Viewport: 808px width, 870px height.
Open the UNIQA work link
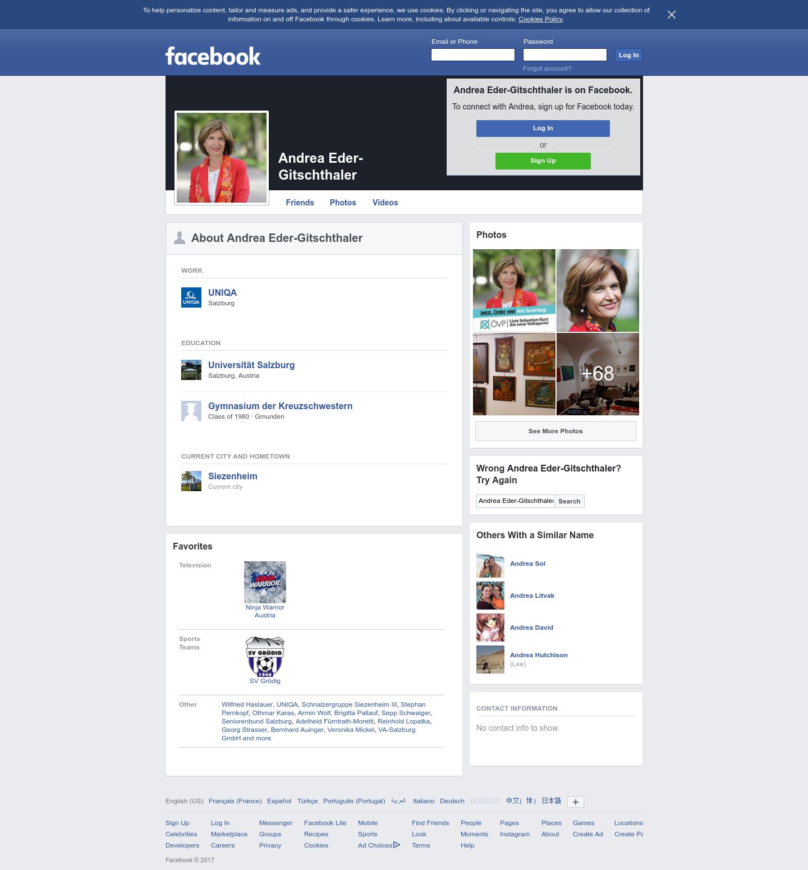[x=222, y=292]
